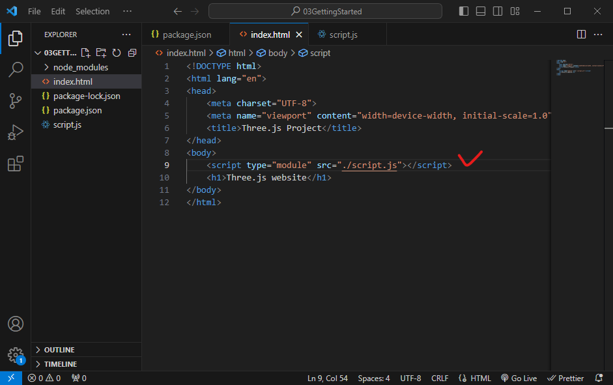Collapse the 03GETT... project root folder
Image resolution: width=613 pixels, height=385 pixels.
click(55, 53)
